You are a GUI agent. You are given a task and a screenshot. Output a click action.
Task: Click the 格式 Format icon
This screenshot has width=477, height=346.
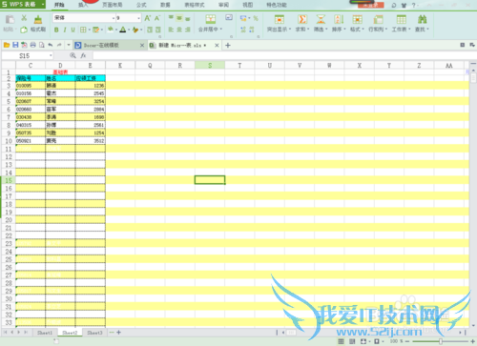[x=357, y=19]
